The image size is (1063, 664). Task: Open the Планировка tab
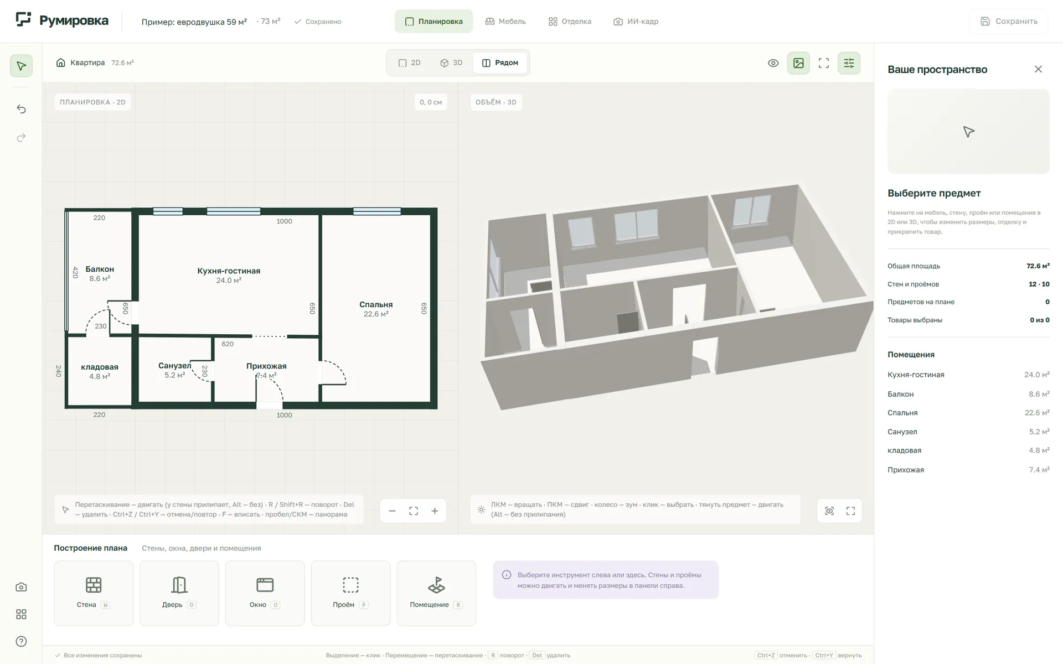434,22
